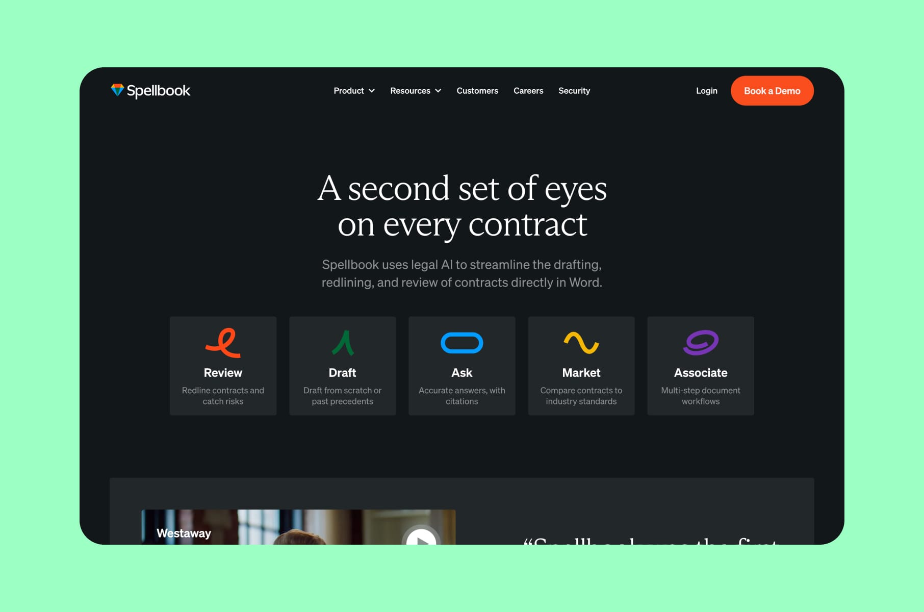Visit the Security page
This screenshot has width=924, height=612.
click(x=574, y=91)
